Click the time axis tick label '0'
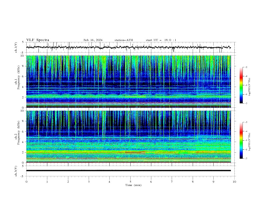The width and height of the screenshot is (264, 204). coord(26,182)
